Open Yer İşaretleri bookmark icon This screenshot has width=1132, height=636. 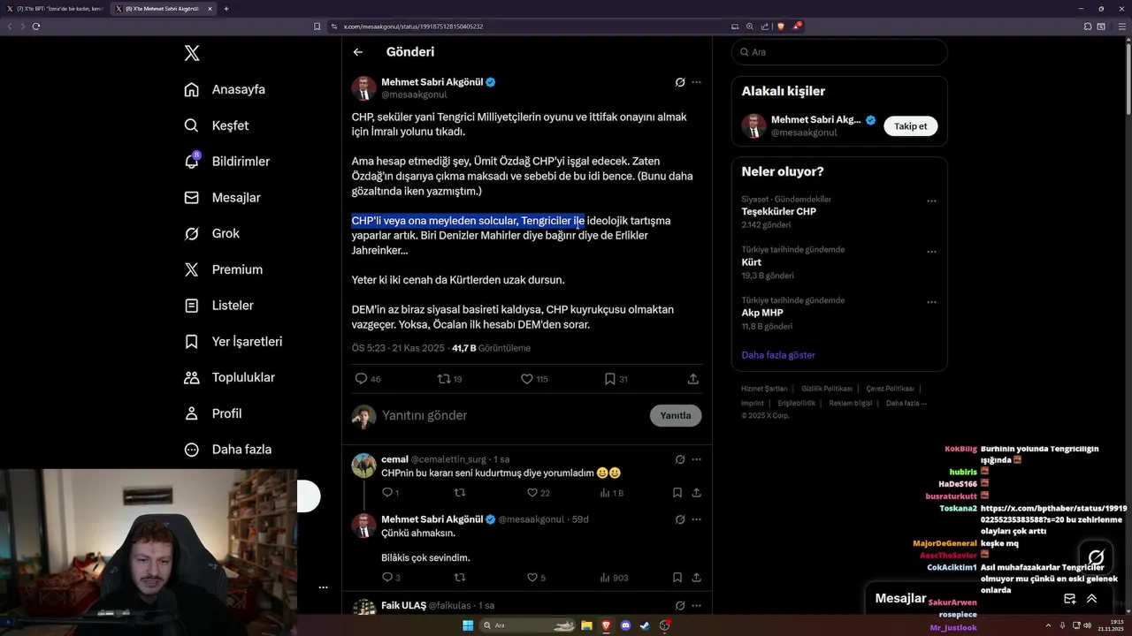click(x=191, y=341)
